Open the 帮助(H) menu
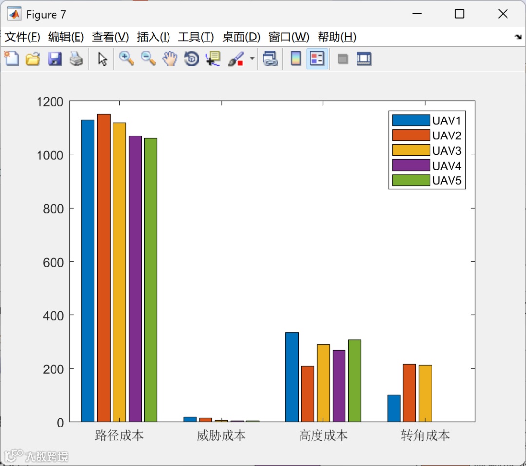This screenshot has width=526, height=466. point(337,37)
